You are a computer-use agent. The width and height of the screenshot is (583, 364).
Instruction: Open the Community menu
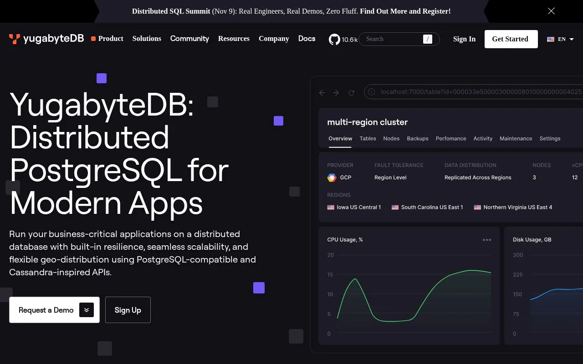[189, 39]
